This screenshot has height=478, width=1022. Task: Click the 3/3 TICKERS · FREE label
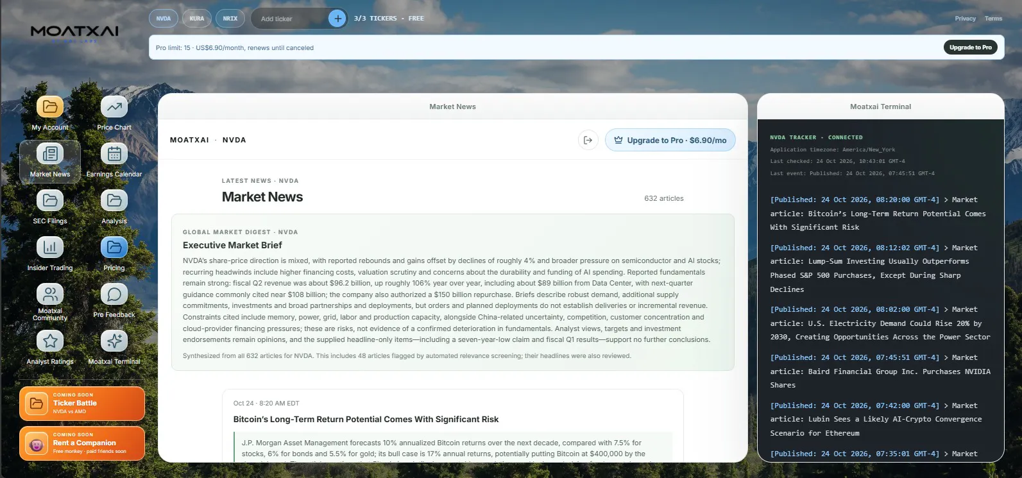coord(389,19)
